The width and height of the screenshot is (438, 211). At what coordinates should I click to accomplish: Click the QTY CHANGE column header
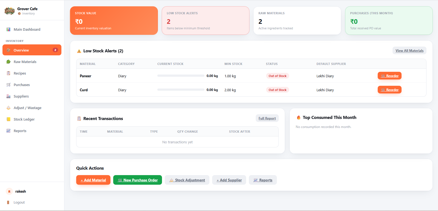click(x=187, y=132)
